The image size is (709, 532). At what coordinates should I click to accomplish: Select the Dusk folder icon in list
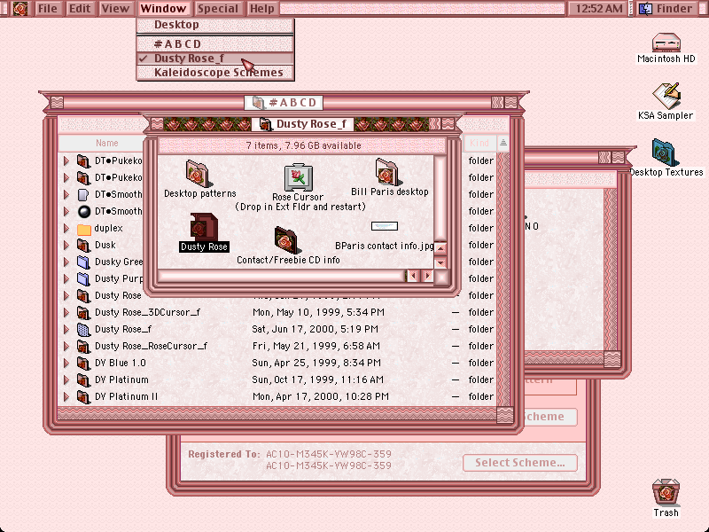[83, 246]
